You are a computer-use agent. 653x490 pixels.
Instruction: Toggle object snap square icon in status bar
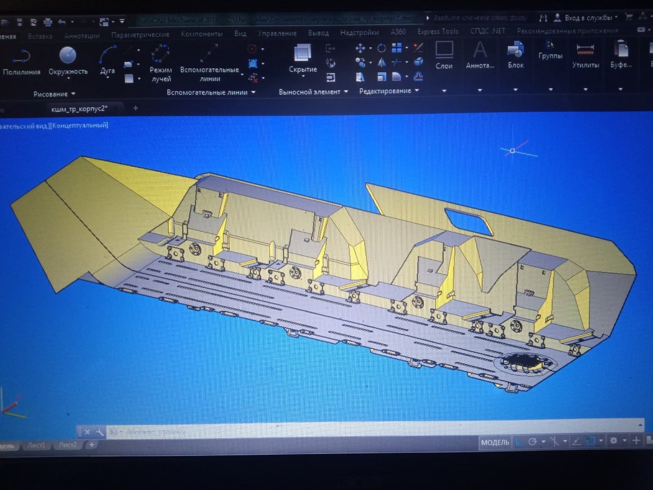click(x=590, y=441)
